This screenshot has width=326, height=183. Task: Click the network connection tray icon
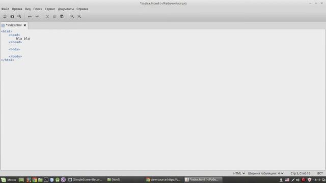click(293, 180)
